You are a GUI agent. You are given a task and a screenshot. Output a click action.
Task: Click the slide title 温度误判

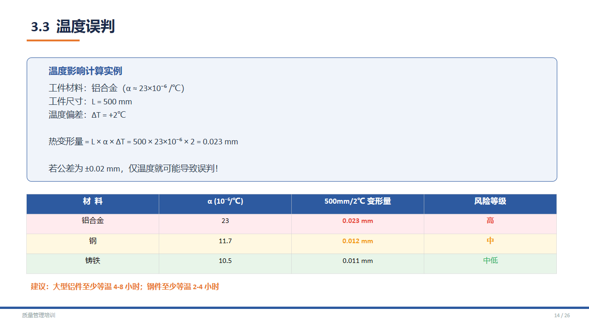click(x=85, y=27)
